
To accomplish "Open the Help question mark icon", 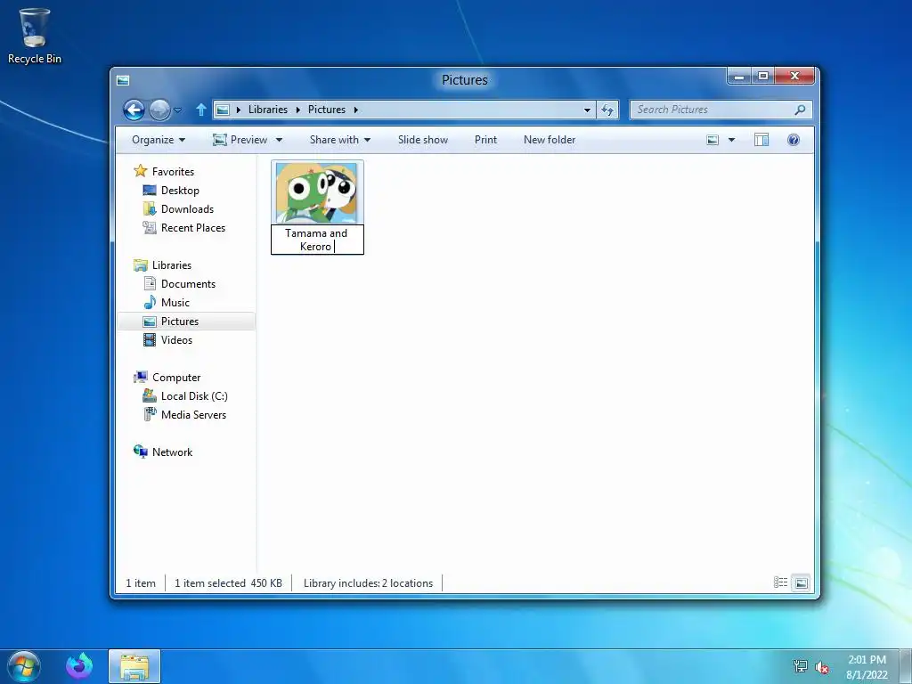I will click(x=794, y=140).
